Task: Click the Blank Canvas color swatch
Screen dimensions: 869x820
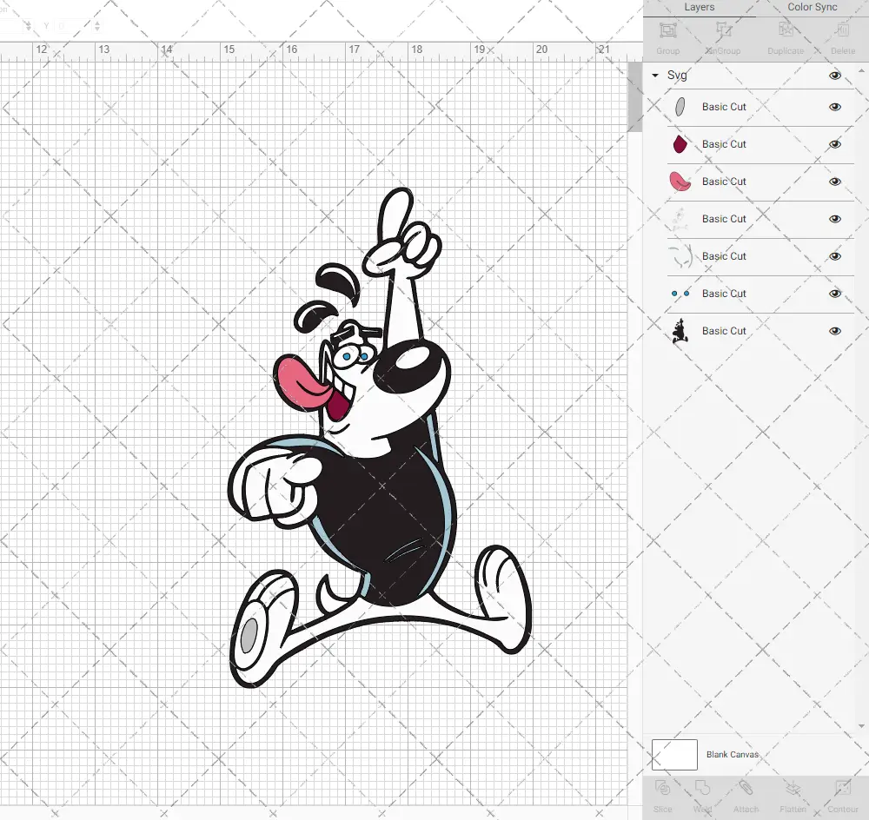Action: 674,755
